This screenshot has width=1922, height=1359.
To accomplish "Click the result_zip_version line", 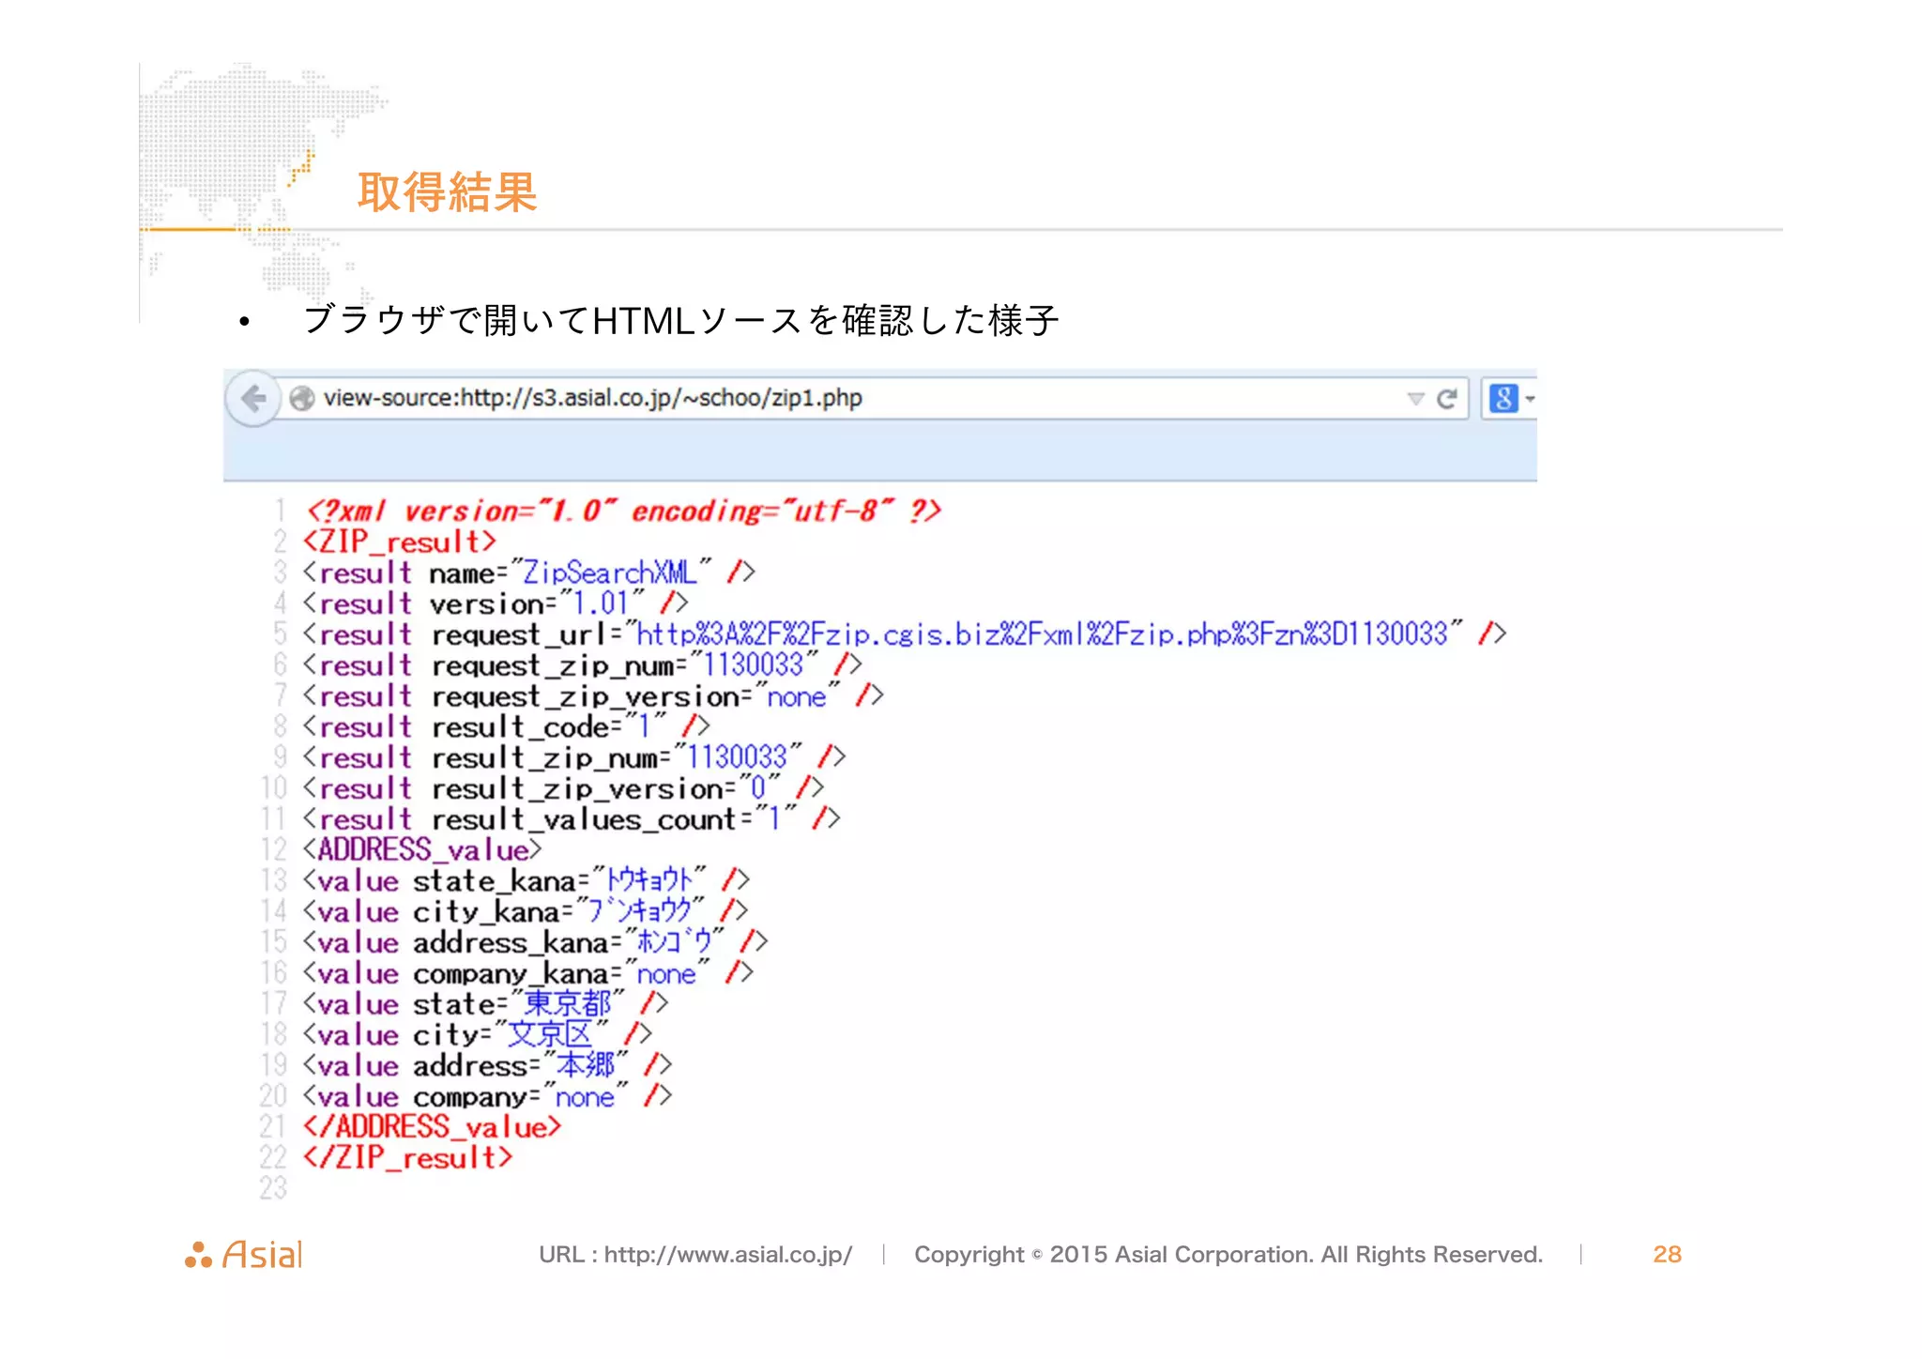I will (564, 788).
